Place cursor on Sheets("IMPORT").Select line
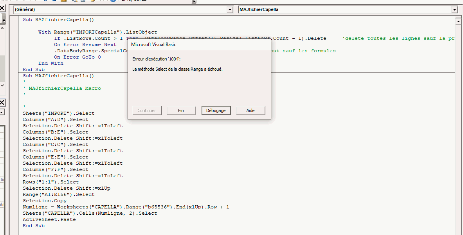Viewport: 463px width, 235px height. (58, 113)
